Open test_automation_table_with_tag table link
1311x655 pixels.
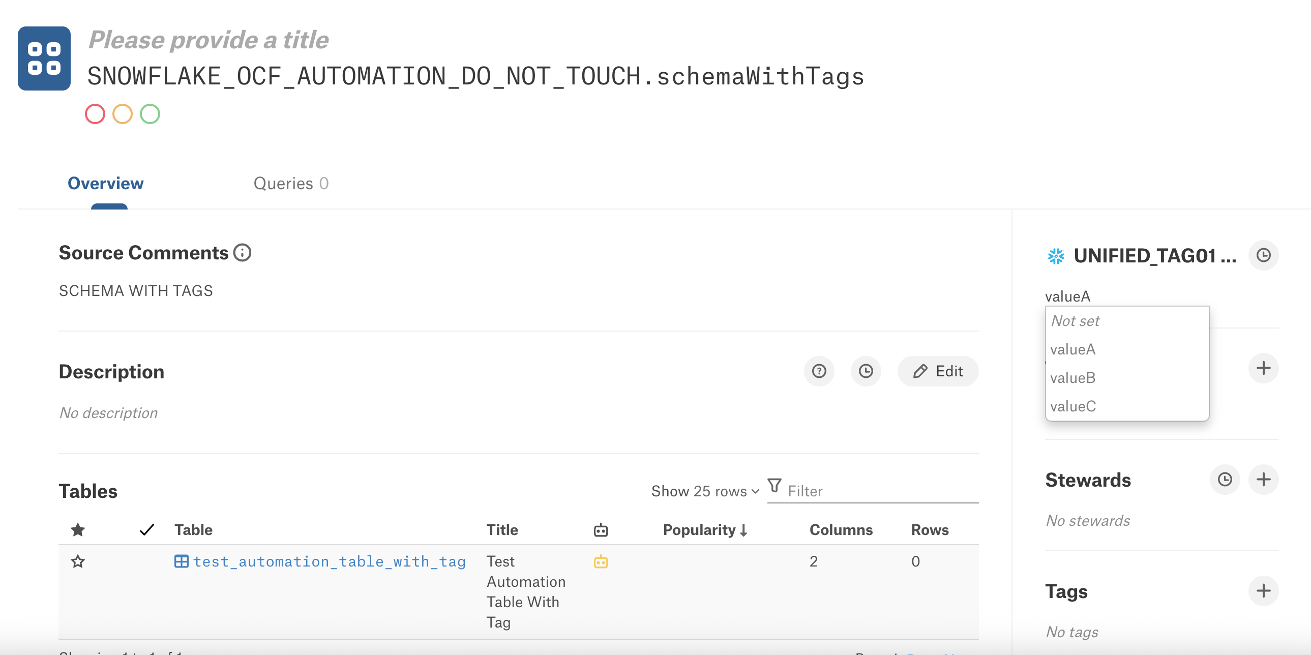pyautogui.click(x=330, y=561)
